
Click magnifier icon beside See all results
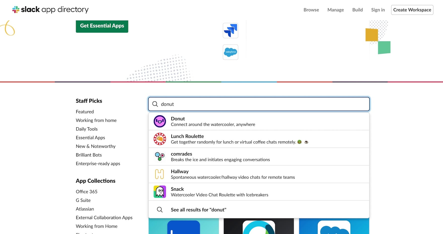coord(160,210)
